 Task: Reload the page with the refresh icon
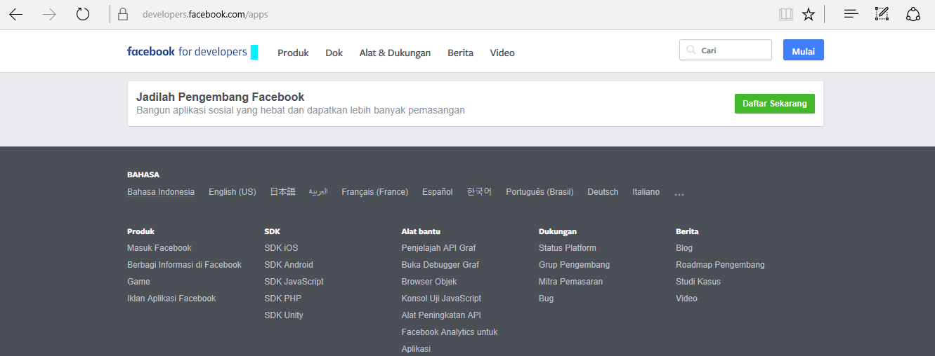(x=83, y=14)
